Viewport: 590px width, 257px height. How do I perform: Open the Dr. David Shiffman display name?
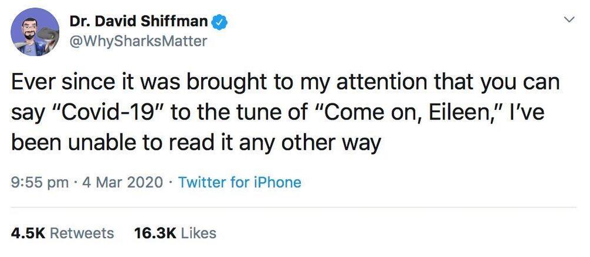pyautogui.click(x=139, y=22)
